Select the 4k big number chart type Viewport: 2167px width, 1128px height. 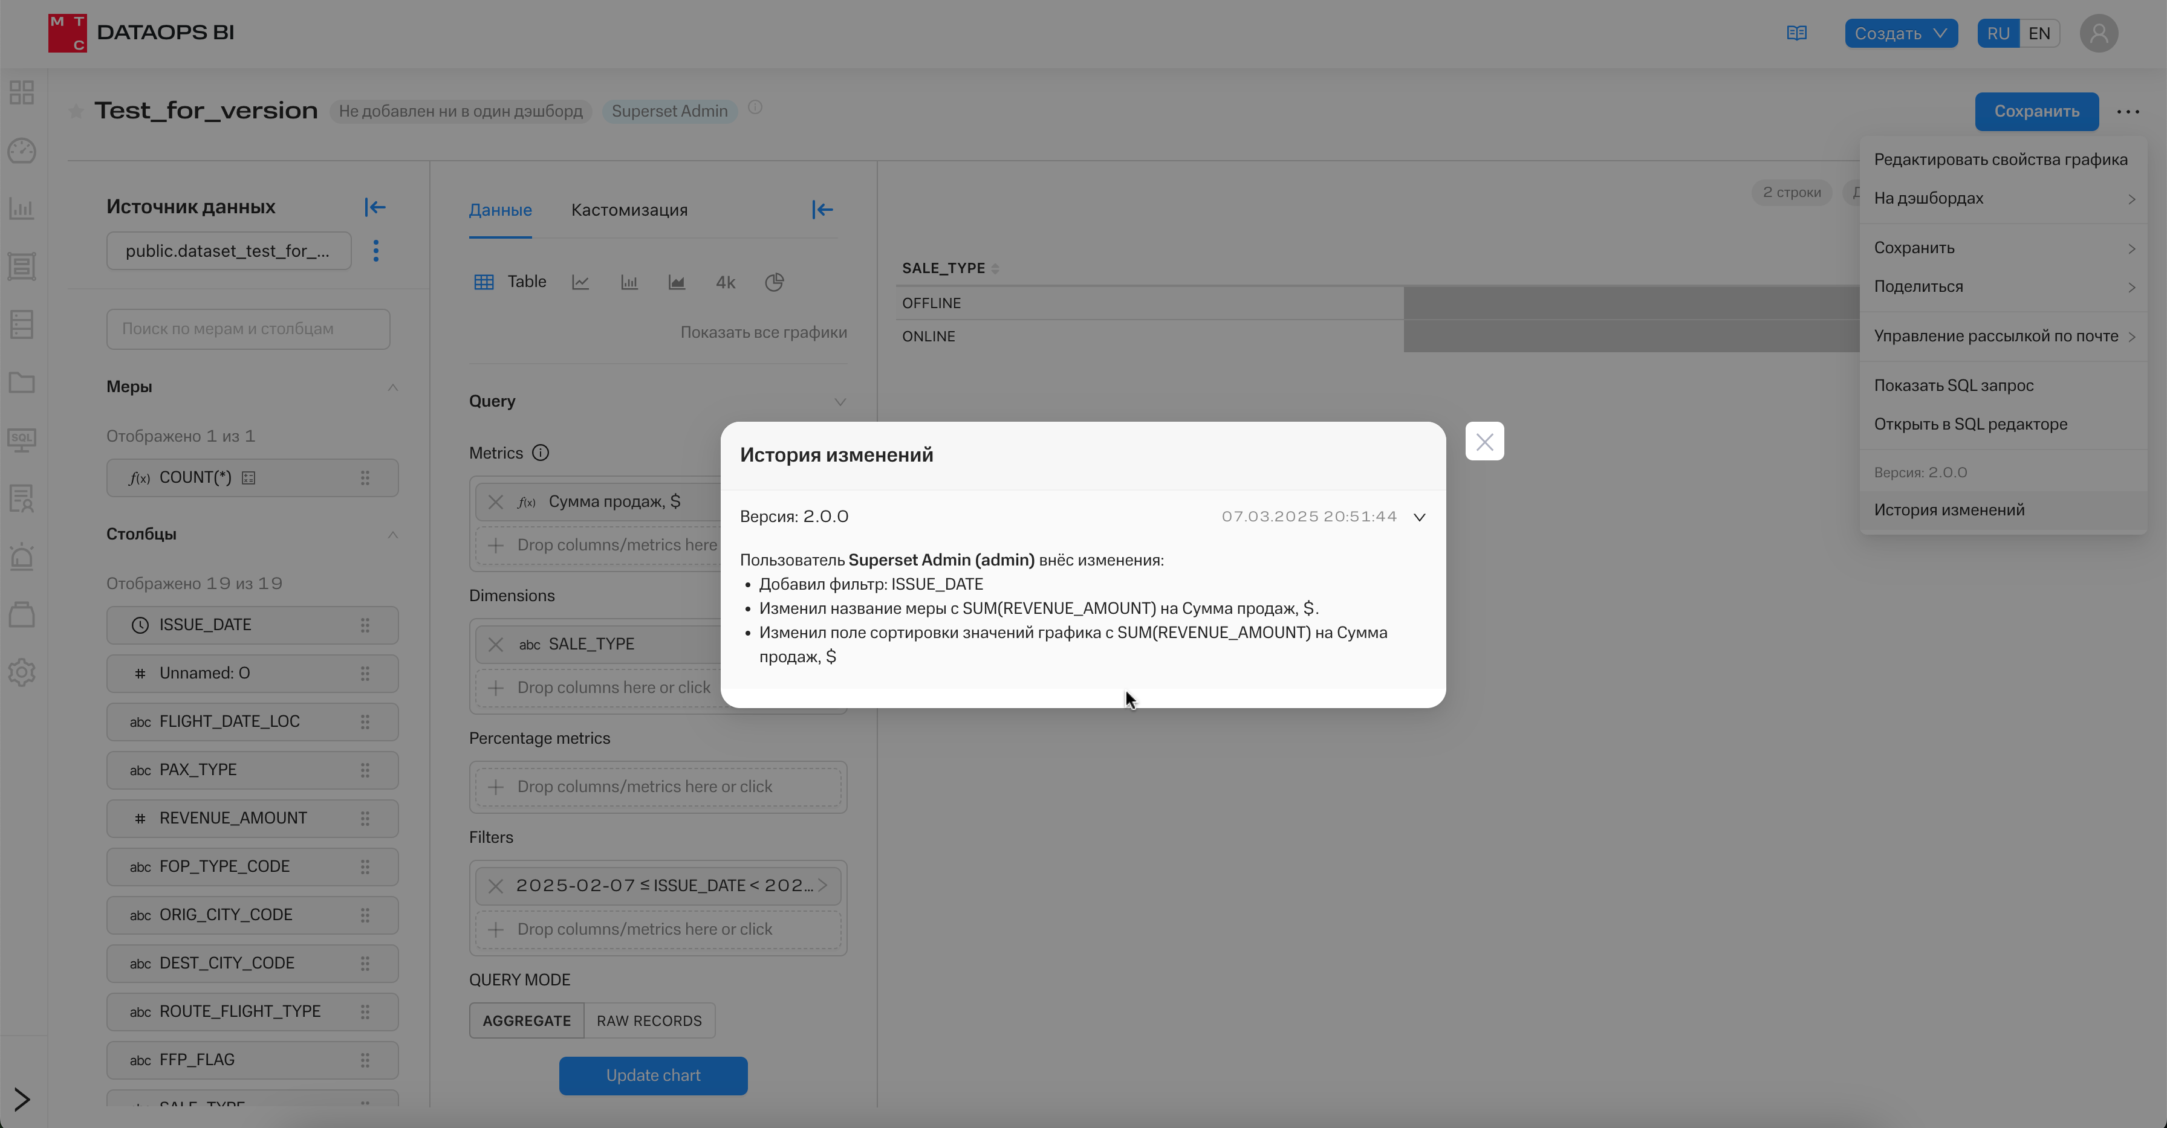pyautogui.click(x=725, y=282)
